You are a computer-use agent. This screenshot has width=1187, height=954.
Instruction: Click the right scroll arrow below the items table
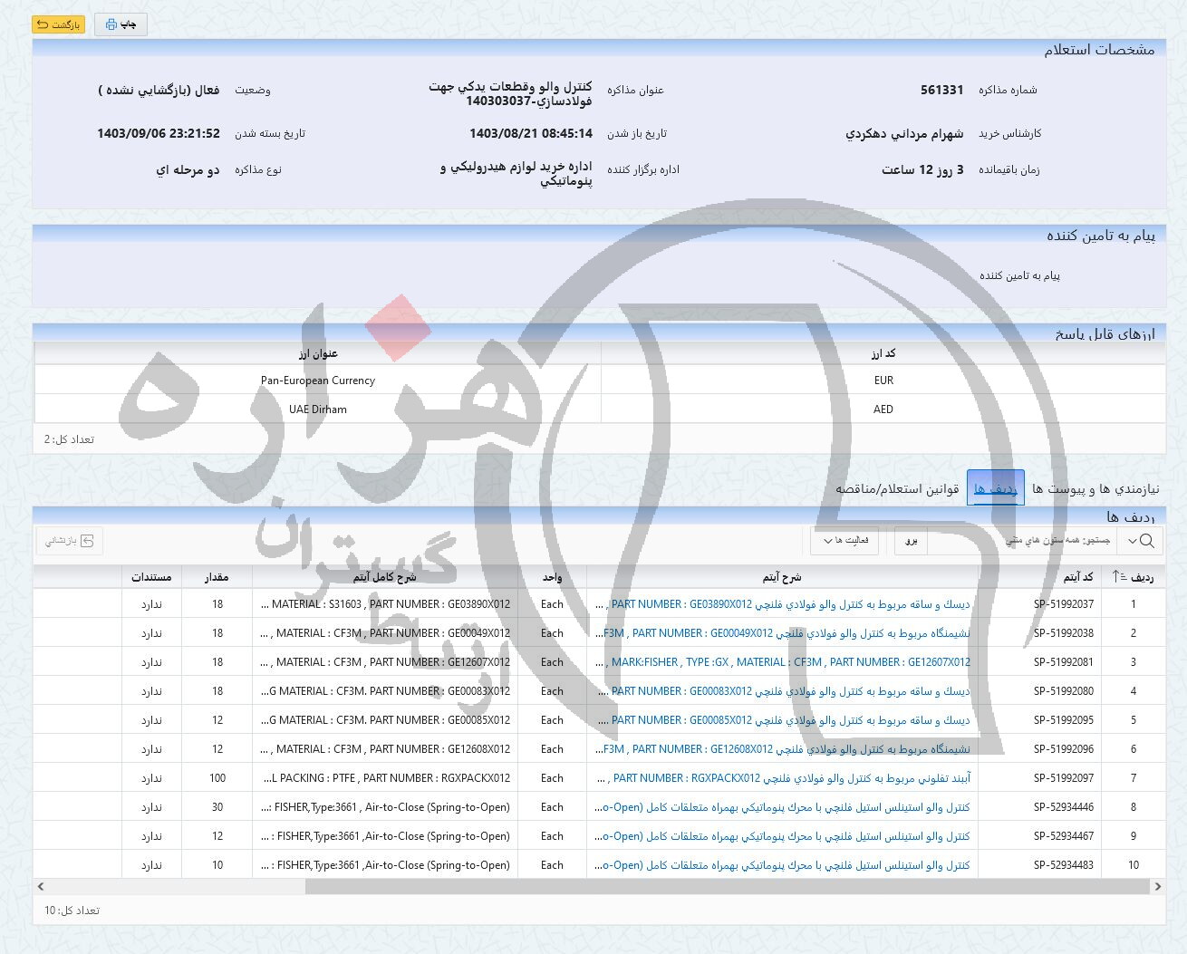tap(1158, 887)
